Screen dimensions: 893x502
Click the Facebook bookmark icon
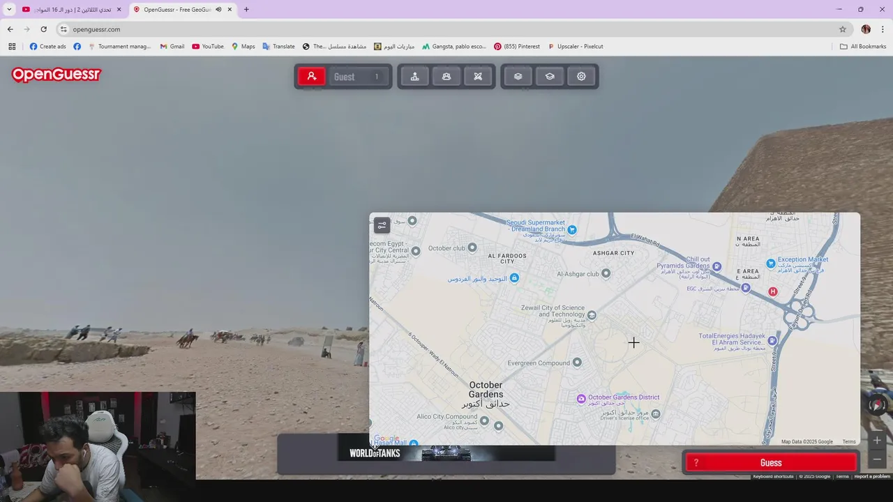point(77,47)
